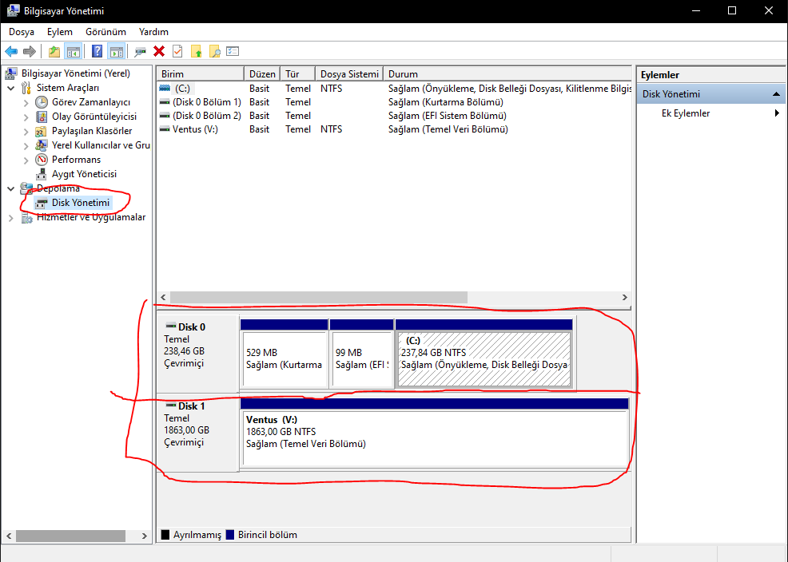The image size is (788, 562).
Task: Sort by the Durum column header
Action: 507,73
